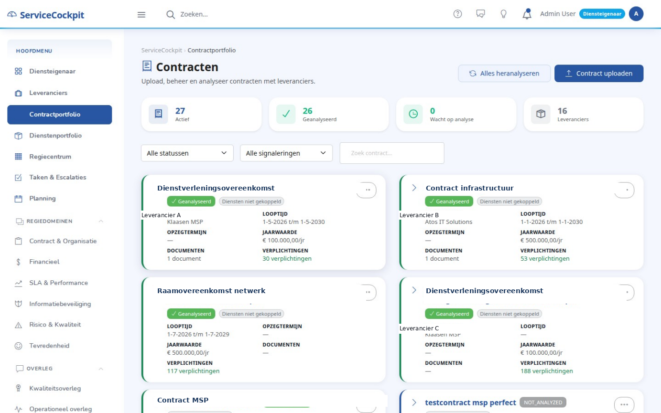Click the Admin User avatar
This screenshot has height=413, width=661.
click(636, 14)
